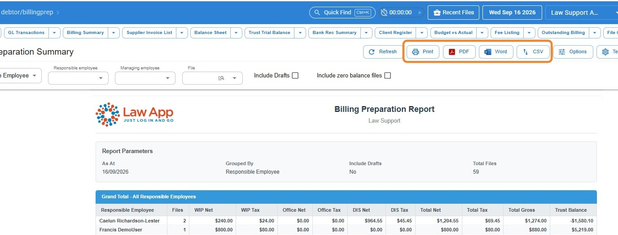Screen dimensions: 618x235
Task: Open the Supplier Invoice List dropdown arrow
Action: pos(182,33)
